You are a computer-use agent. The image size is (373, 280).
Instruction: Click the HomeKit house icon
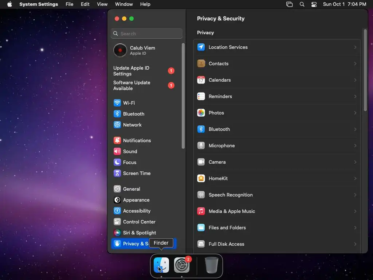point(201,178)
